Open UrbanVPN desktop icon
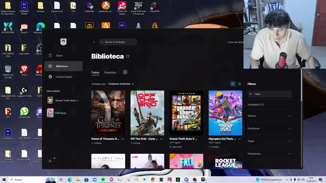 pos(155,7)
